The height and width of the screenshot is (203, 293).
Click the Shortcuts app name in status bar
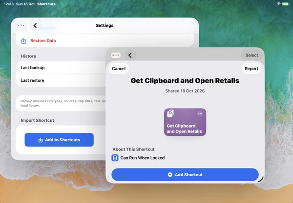point(46,4)
